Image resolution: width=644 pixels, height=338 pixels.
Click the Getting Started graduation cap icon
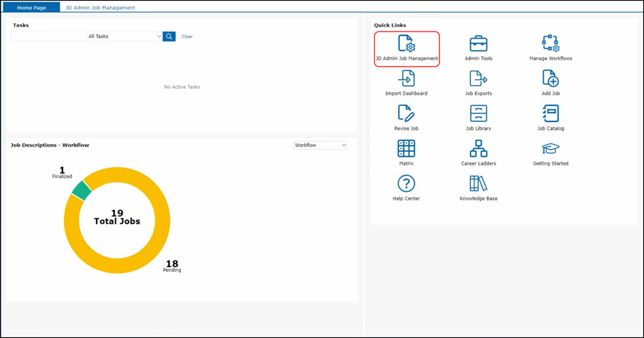coord(550,148)
